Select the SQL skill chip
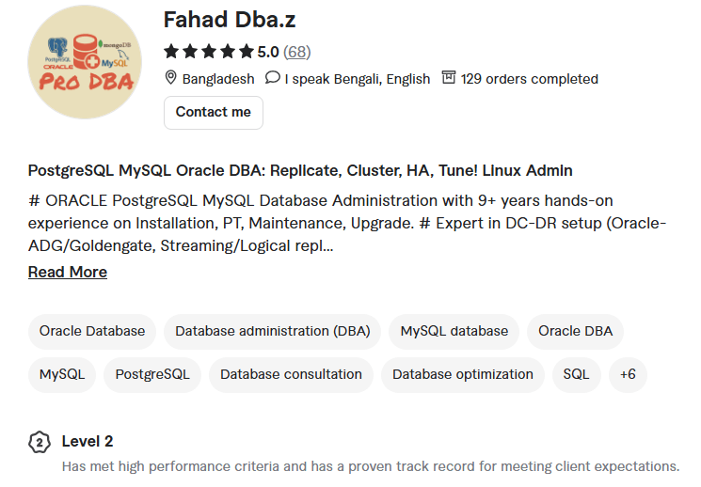The width and height of the screenshot is (701, 487). pos(576,374)
